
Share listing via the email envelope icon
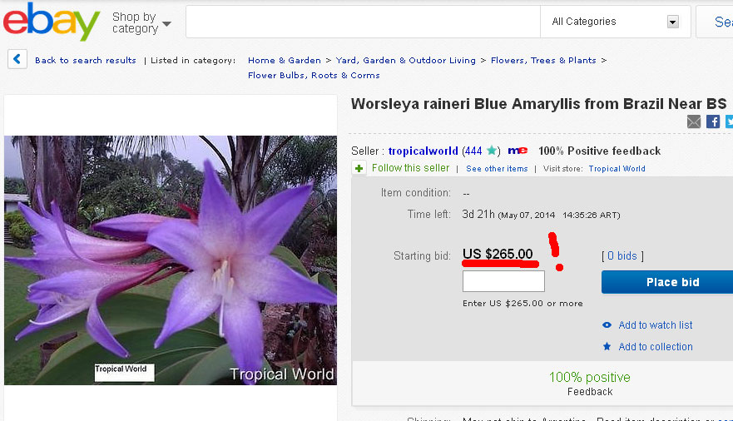(x=694, y=121)
